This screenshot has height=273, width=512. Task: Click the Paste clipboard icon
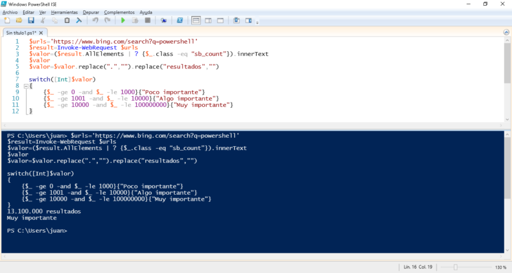[x=67, y=21]
